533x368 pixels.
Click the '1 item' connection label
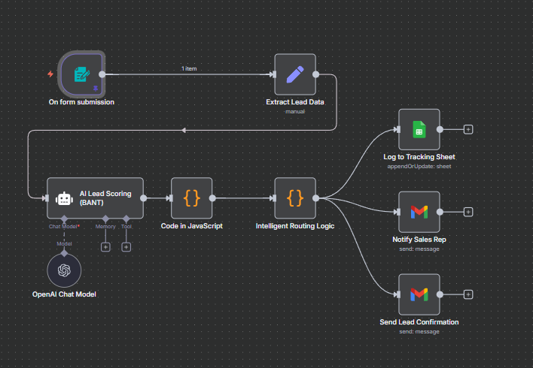(x=188, y=68)
